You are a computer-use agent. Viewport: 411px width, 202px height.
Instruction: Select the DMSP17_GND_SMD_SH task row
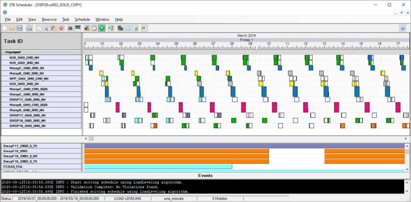[41, 115]
